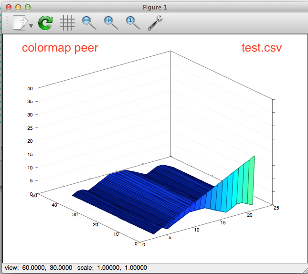Click the z-axis tick label 35
The image size is (308, 274).
30,102
